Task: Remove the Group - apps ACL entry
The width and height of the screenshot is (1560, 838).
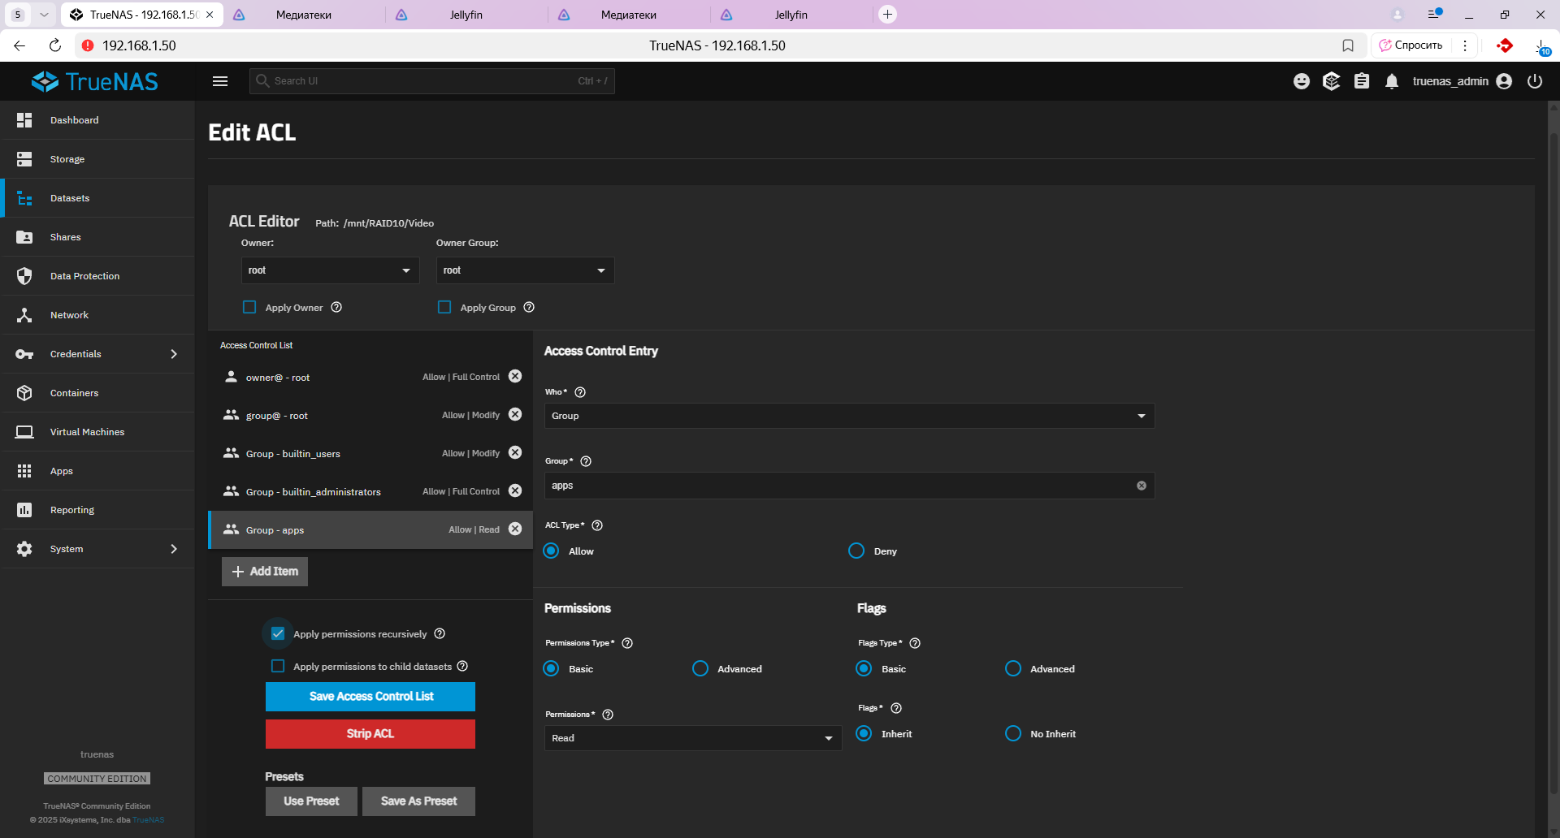Action: click(515, 529)
